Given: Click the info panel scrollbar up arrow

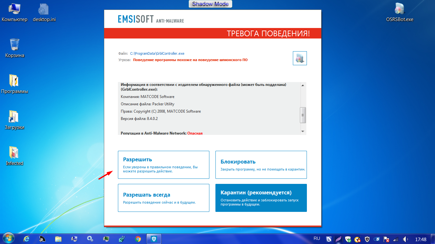Looking at the screenshot, I should click(303, 85).
